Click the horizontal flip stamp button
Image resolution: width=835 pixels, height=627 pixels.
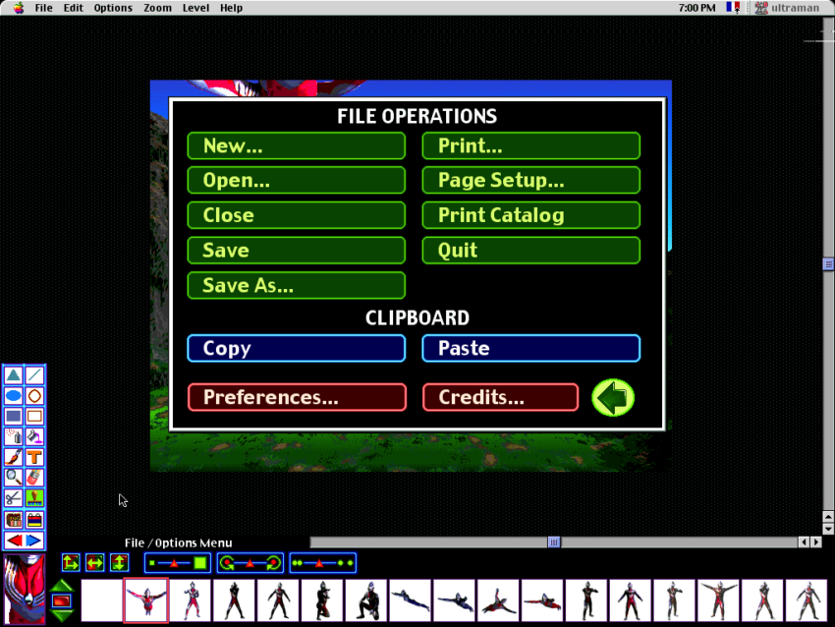(94, 562)
